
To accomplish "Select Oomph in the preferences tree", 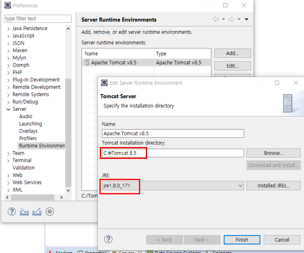I will click(x=21, y=65).
